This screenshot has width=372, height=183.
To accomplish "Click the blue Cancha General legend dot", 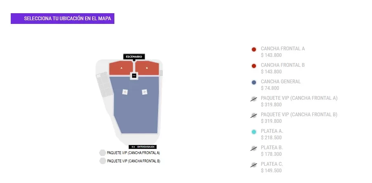I will coord(254,82).
